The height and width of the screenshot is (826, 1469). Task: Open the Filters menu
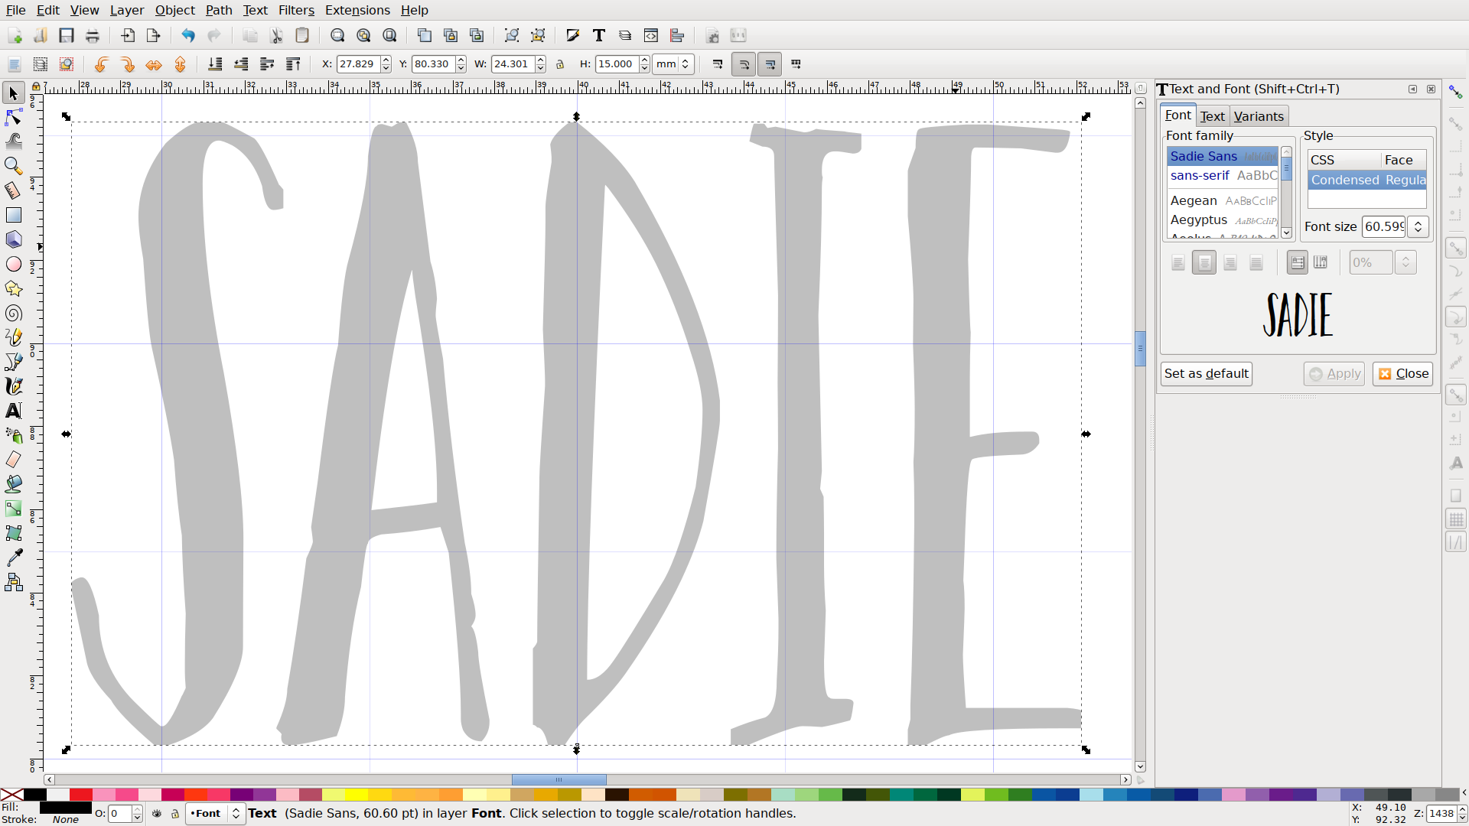pyautogui.click(x=296, y=10)
